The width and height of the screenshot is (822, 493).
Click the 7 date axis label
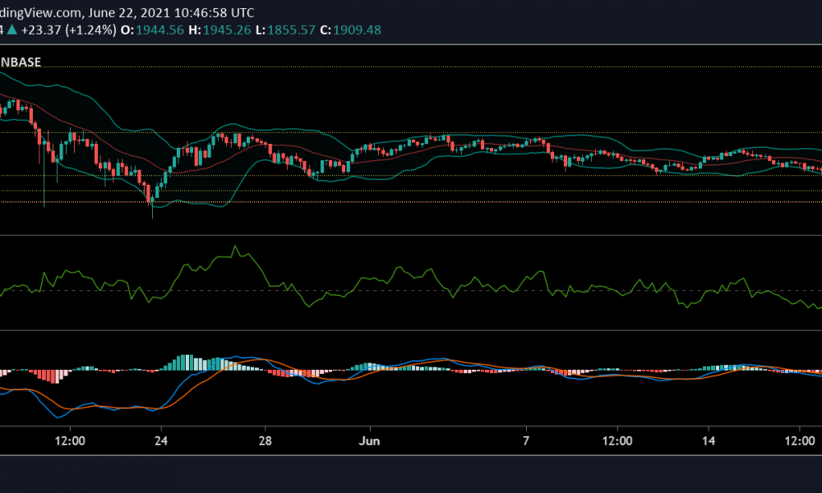pyautogui.click(x=526, y=440)
